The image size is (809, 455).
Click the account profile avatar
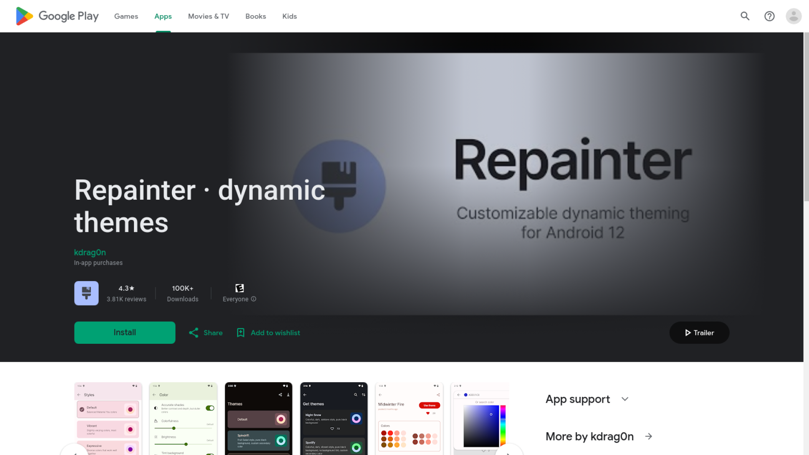pos(793,16)
